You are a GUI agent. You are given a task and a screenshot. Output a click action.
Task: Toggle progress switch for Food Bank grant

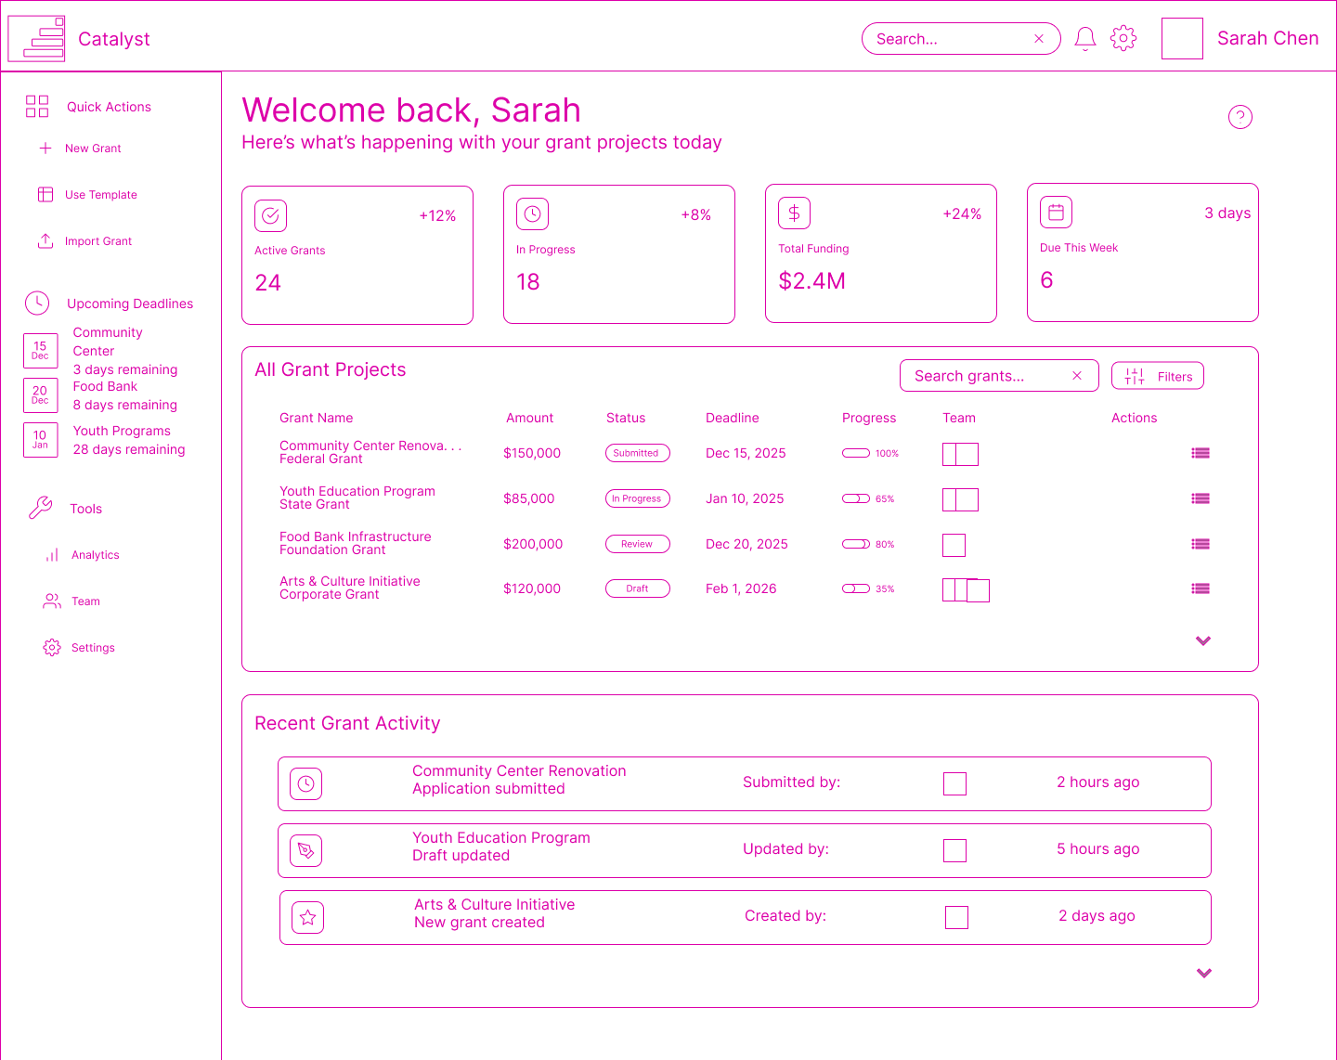pos(855,545)
